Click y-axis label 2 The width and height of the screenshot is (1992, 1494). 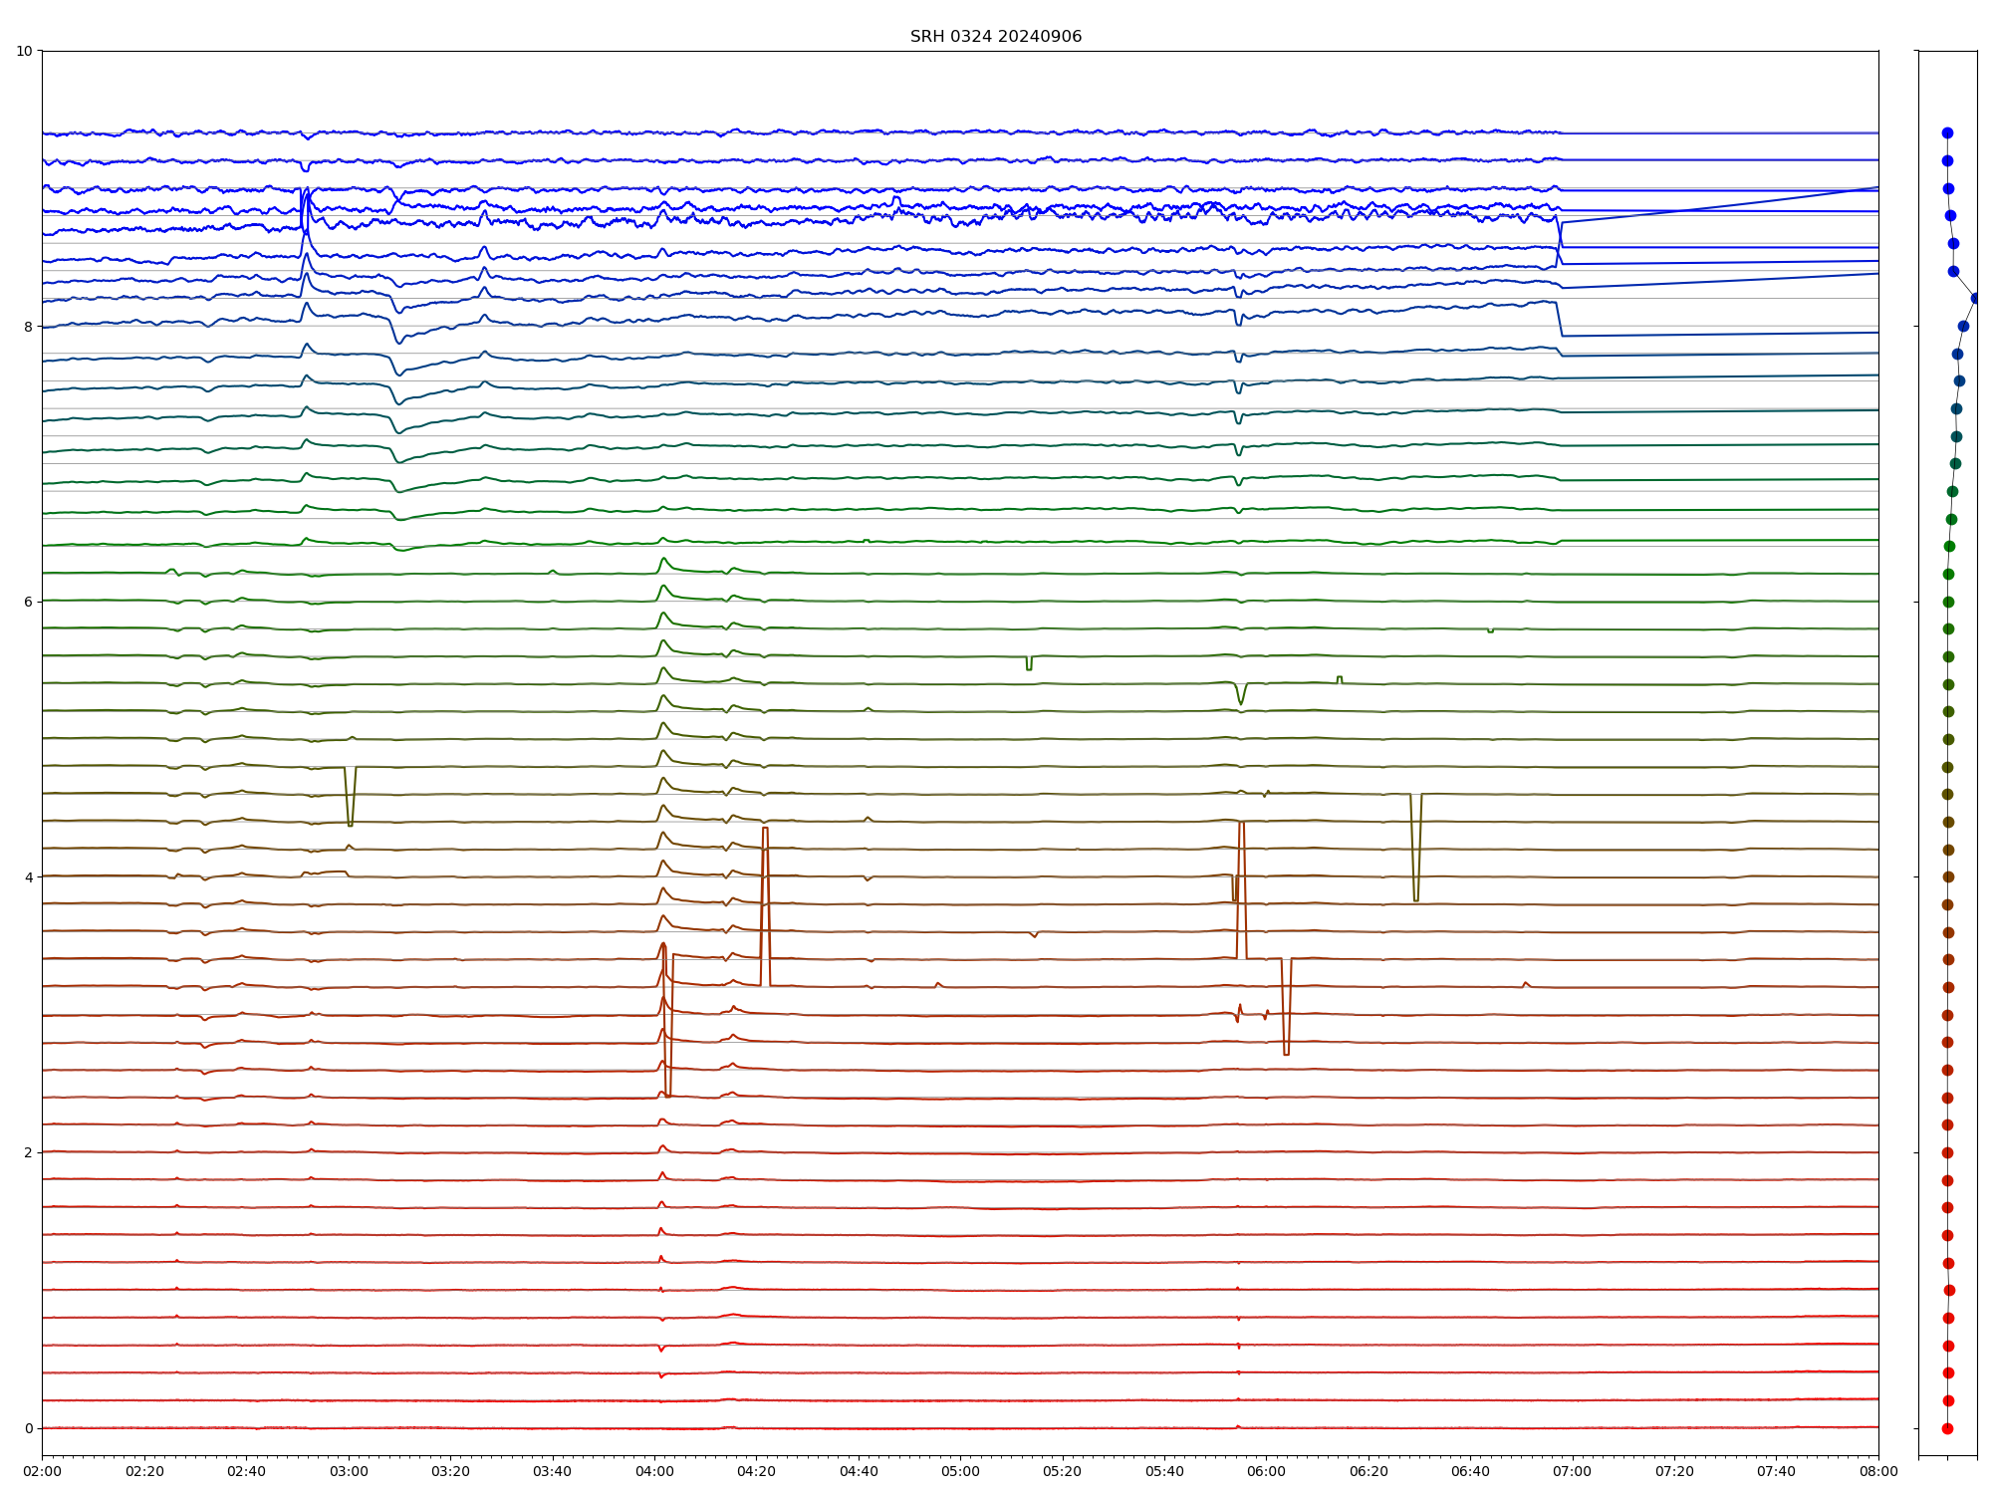coord(29,1152)
